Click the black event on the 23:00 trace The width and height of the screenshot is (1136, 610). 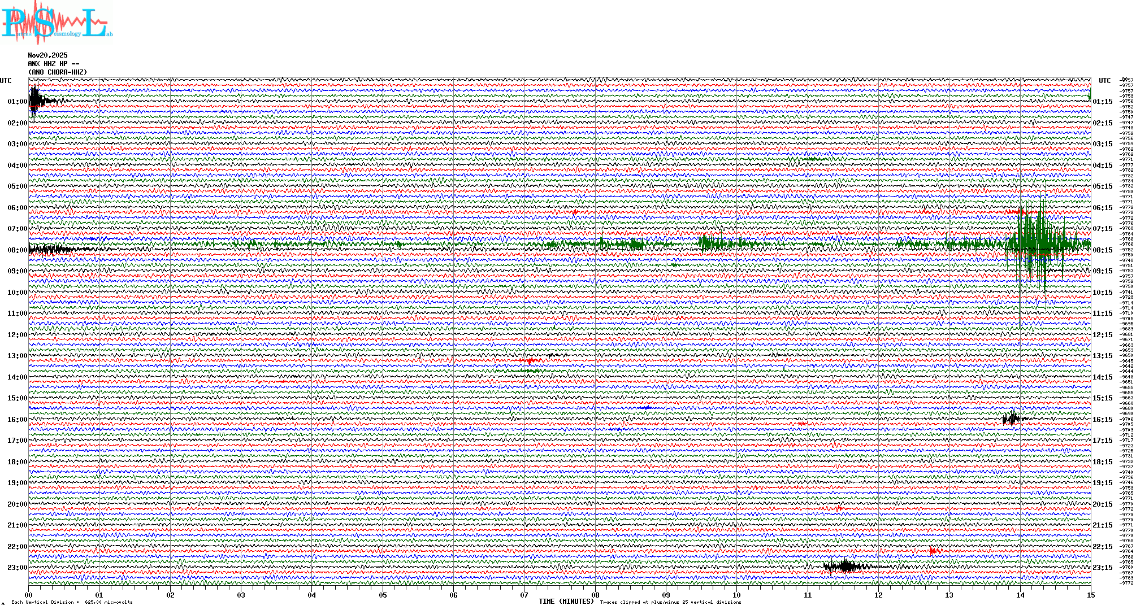(846, 566)
